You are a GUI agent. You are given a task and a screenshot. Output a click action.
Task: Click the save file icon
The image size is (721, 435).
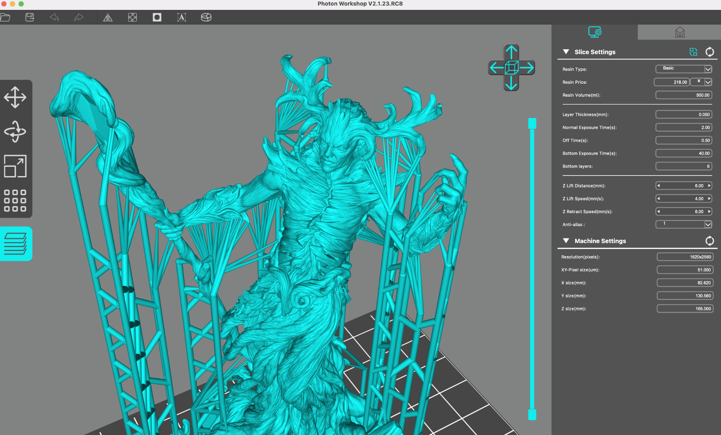tap(30, 17)
